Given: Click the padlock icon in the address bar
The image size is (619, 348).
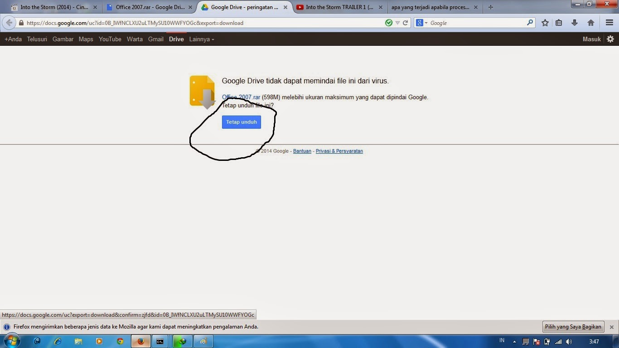Looking at the screenshot, I should tap(21, 23).
